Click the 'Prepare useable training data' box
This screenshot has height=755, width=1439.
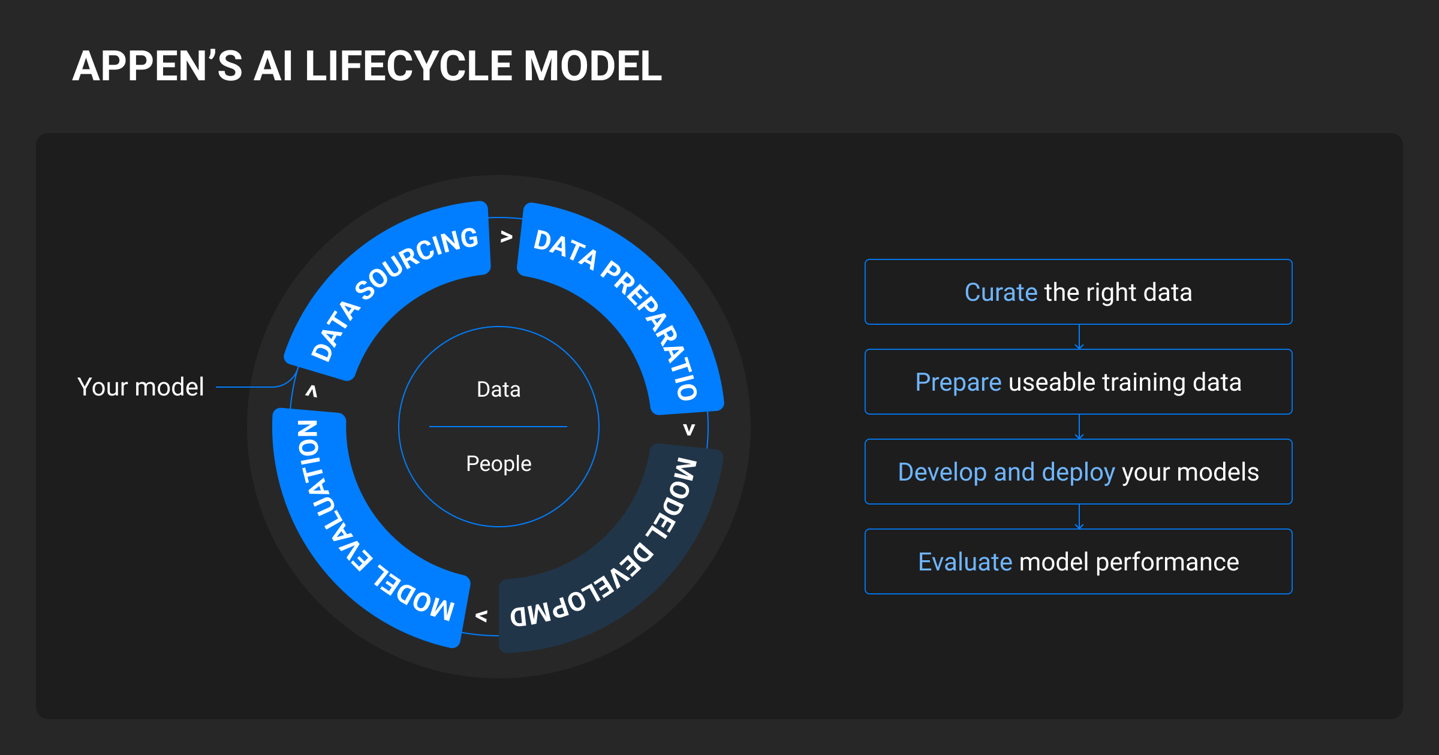[x=1078, y=382]
